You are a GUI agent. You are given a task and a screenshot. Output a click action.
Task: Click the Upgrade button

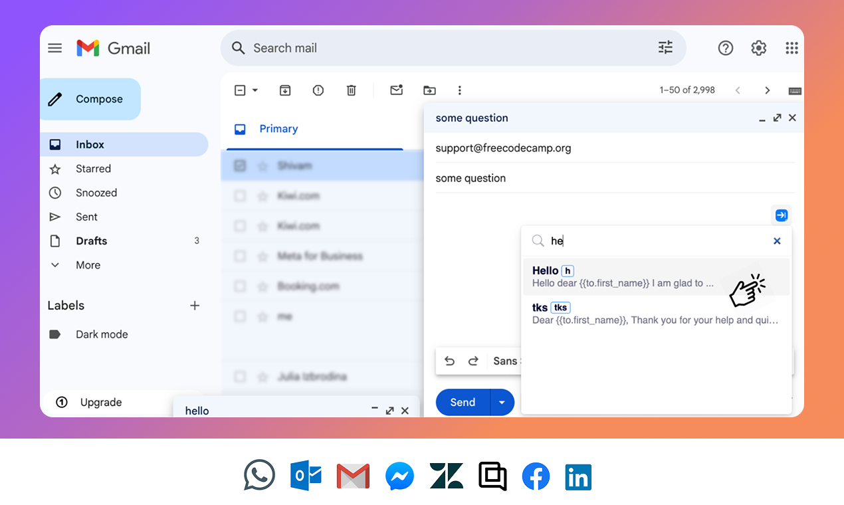(101, 402)
